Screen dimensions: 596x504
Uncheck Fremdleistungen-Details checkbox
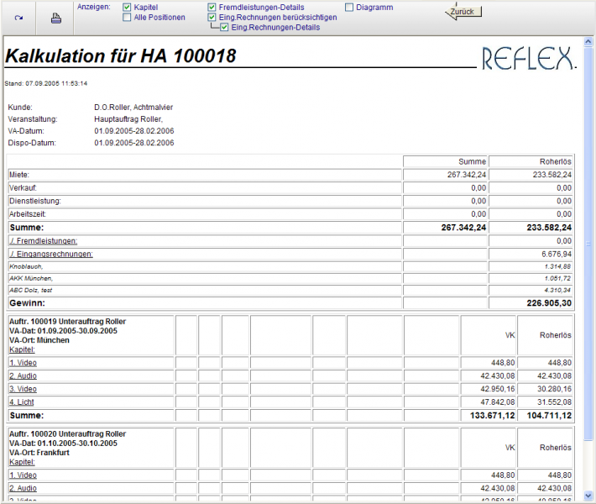[x=212, y=8]
